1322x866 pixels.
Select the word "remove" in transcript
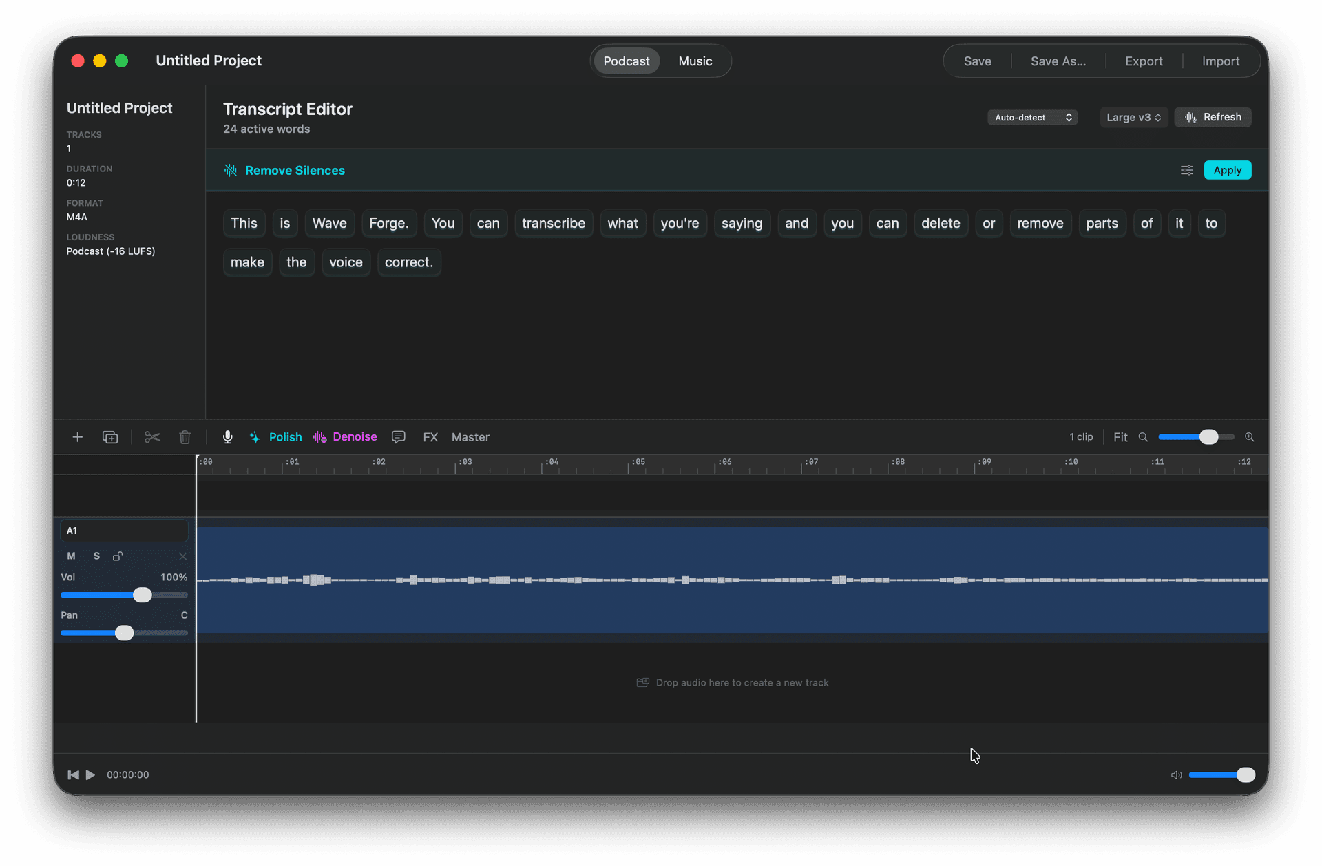click(x=1040, y=224)
